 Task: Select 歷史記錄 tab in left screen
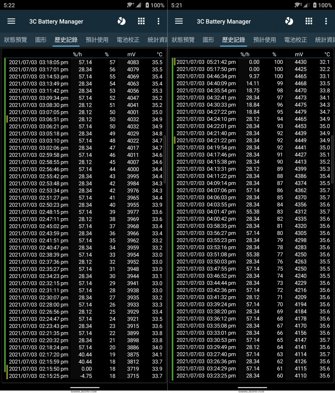click(x=66, y=40)
